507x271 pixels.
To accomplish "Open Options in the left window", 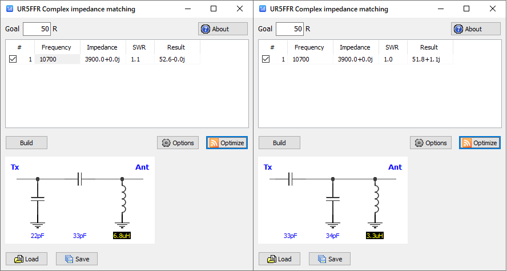I will (x=178, y=143).
